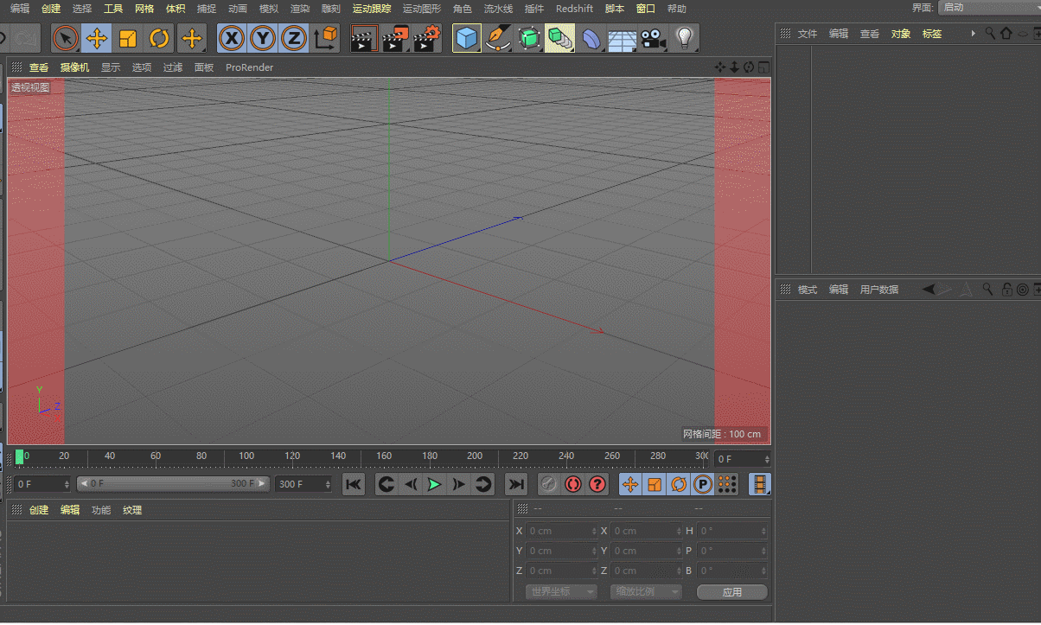1041x625 pixels.
Task: Click the Light bulb object icon
Action: coord(684,39)
